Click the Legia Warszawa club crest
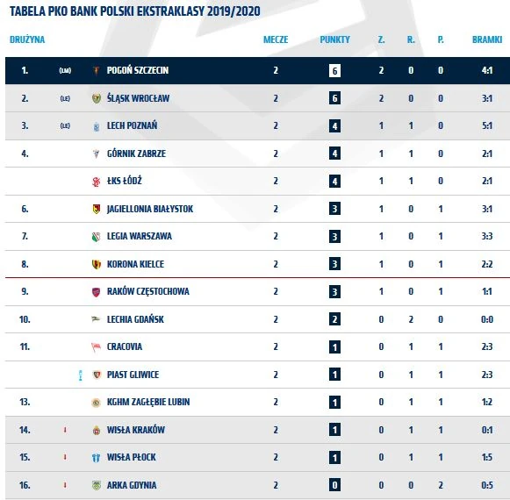 coord(96,237)
